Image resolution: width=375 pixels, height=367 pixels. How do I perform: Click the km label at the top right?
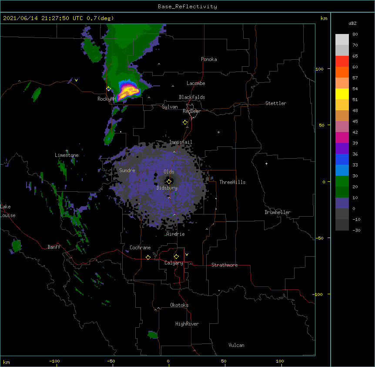tap(324, 18)
